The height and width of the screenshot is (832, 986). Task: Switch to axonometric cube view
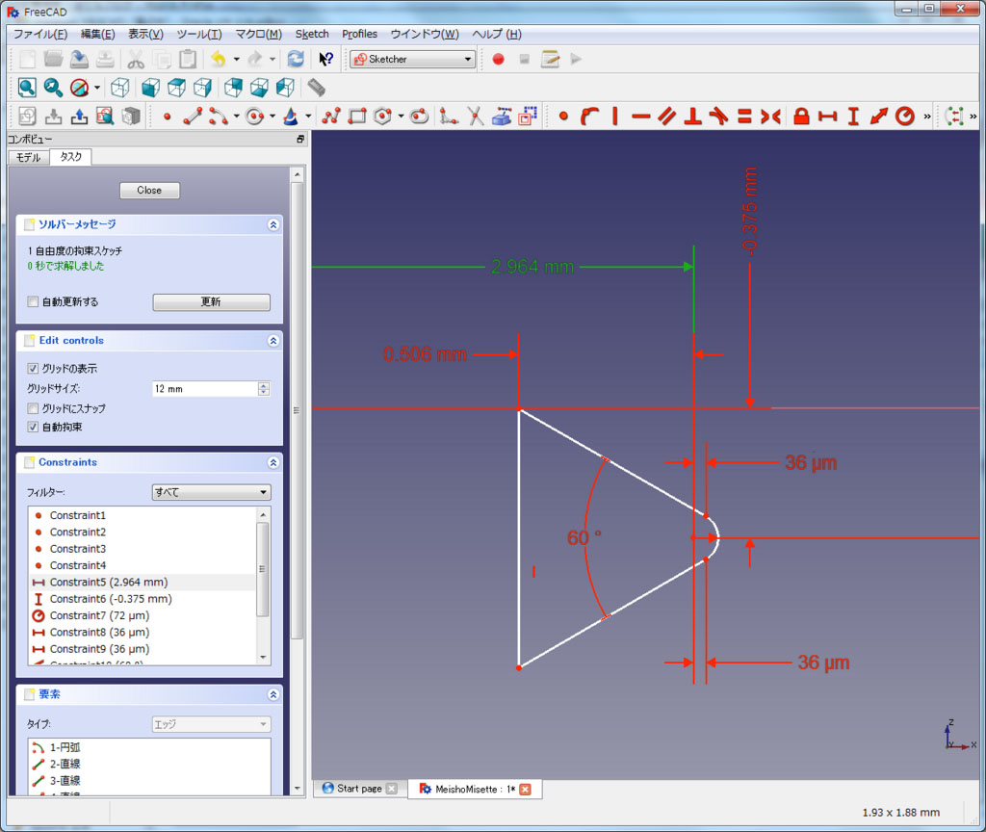click(x=120, y=88)
